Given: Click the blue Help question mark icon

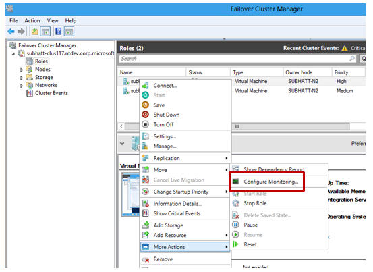Looking at the screenshot, I should click(59, 32).
